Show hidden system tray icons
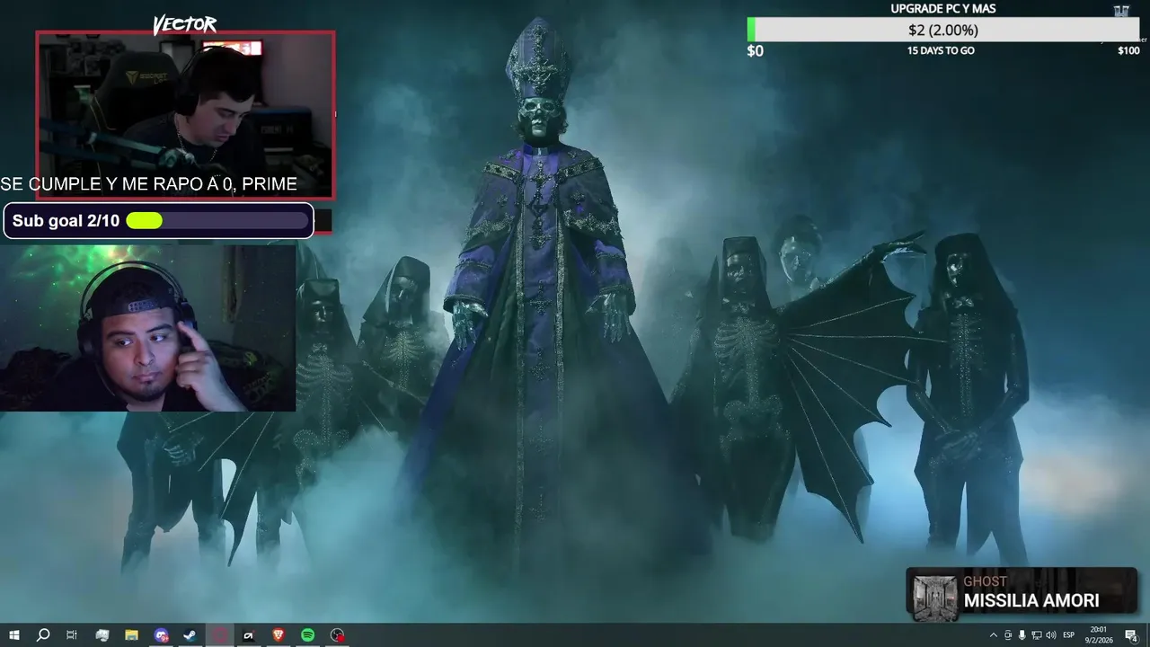The width and height of the screenshot is (1150, 647). tap(993, 635)
